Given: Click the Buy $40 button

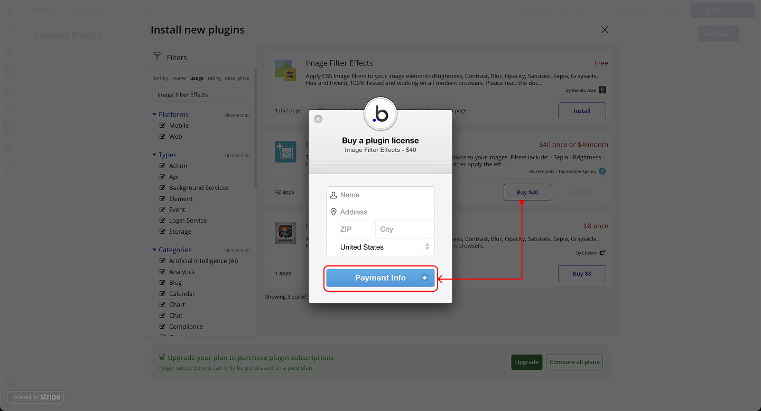Looking at the screenshot, I should 527,193.
